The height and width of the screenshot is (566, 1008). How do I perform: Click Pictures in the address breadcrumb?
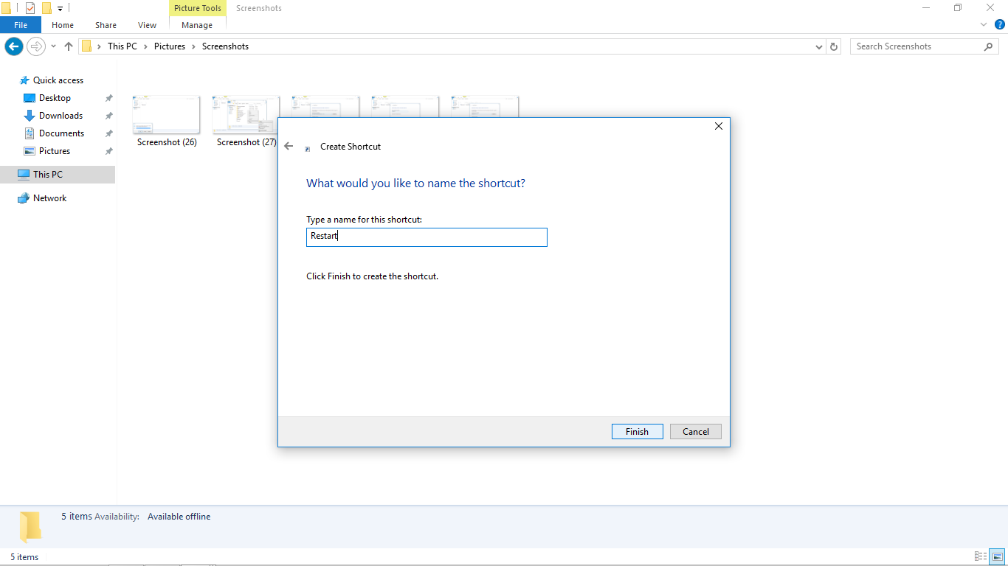pyautogui.click(x=170, y=46)
